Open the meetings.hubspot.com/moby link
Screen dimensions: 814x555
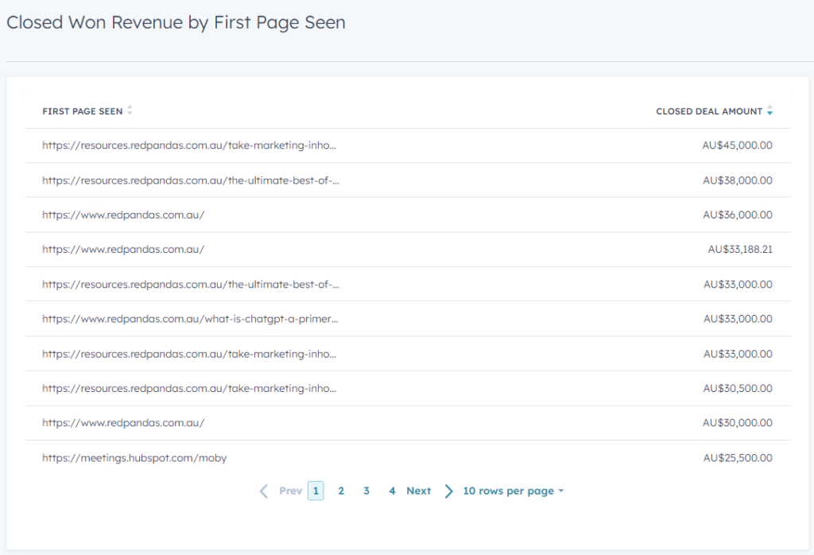click(135, 457)
